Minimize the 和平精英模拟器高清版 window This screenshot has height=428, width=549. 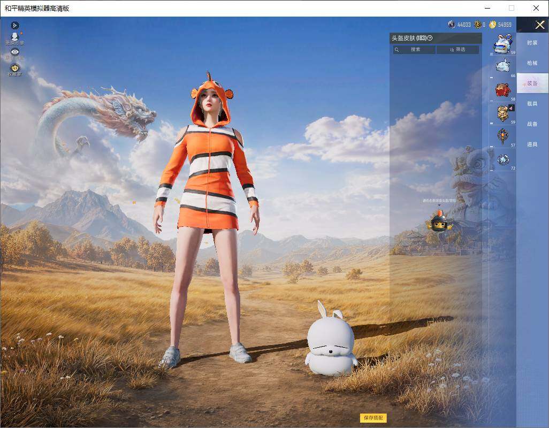pos(487,8)
